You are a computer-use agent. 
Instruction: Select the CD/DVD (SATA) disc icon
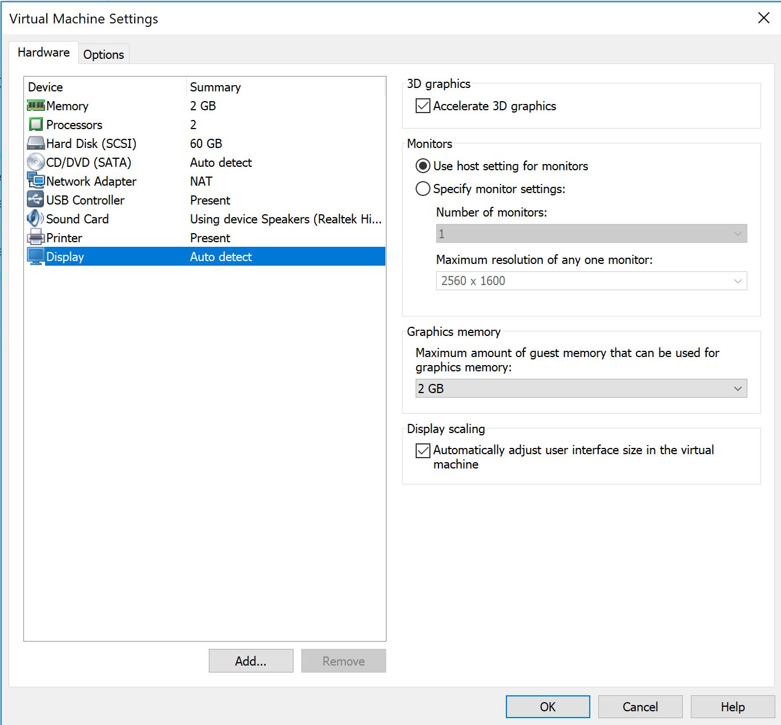pos(35,162)
